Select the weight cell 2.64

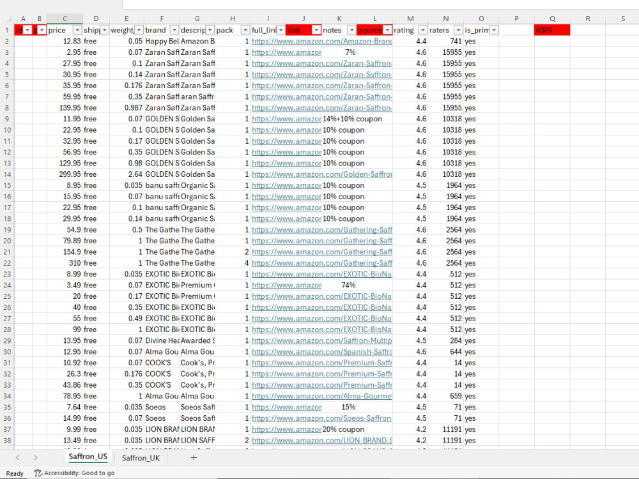click(127, 174)
